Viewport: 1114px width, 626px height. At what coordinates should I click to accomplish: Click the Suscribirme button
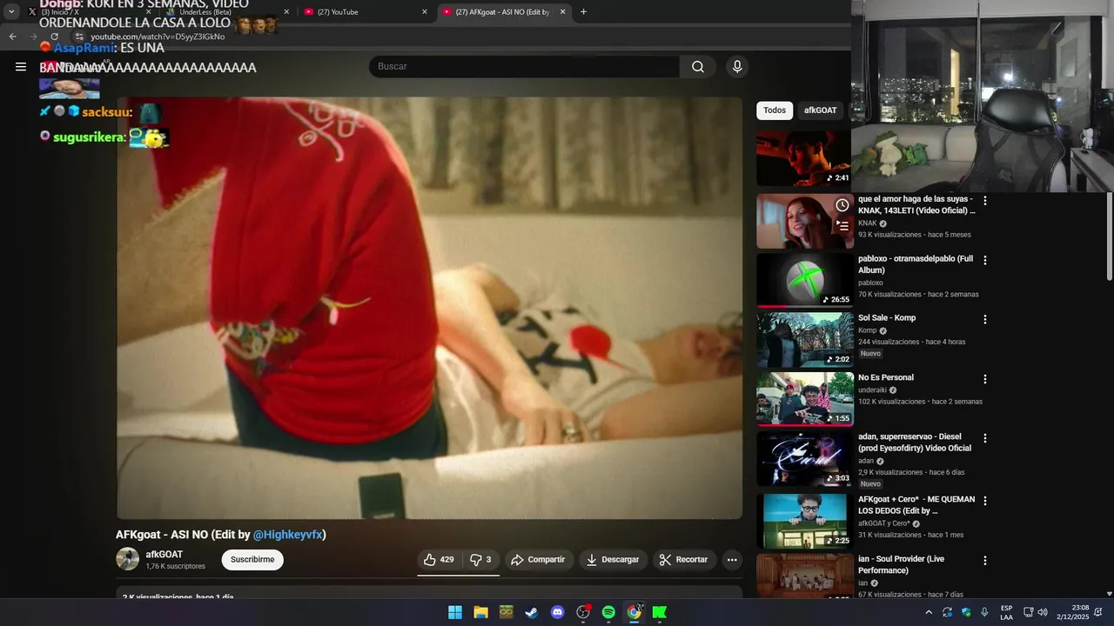click(x=252, y=560)
